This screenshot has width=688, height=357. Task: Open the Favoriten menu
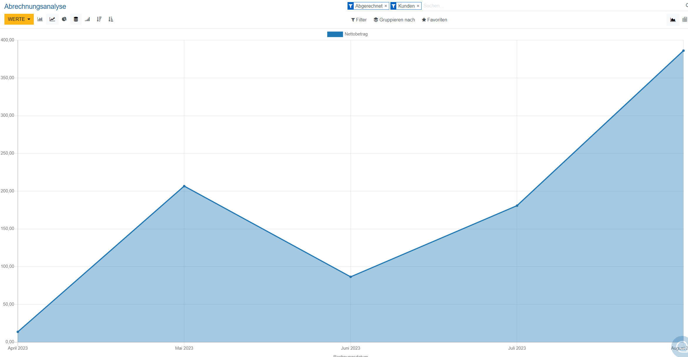[434, 20]
